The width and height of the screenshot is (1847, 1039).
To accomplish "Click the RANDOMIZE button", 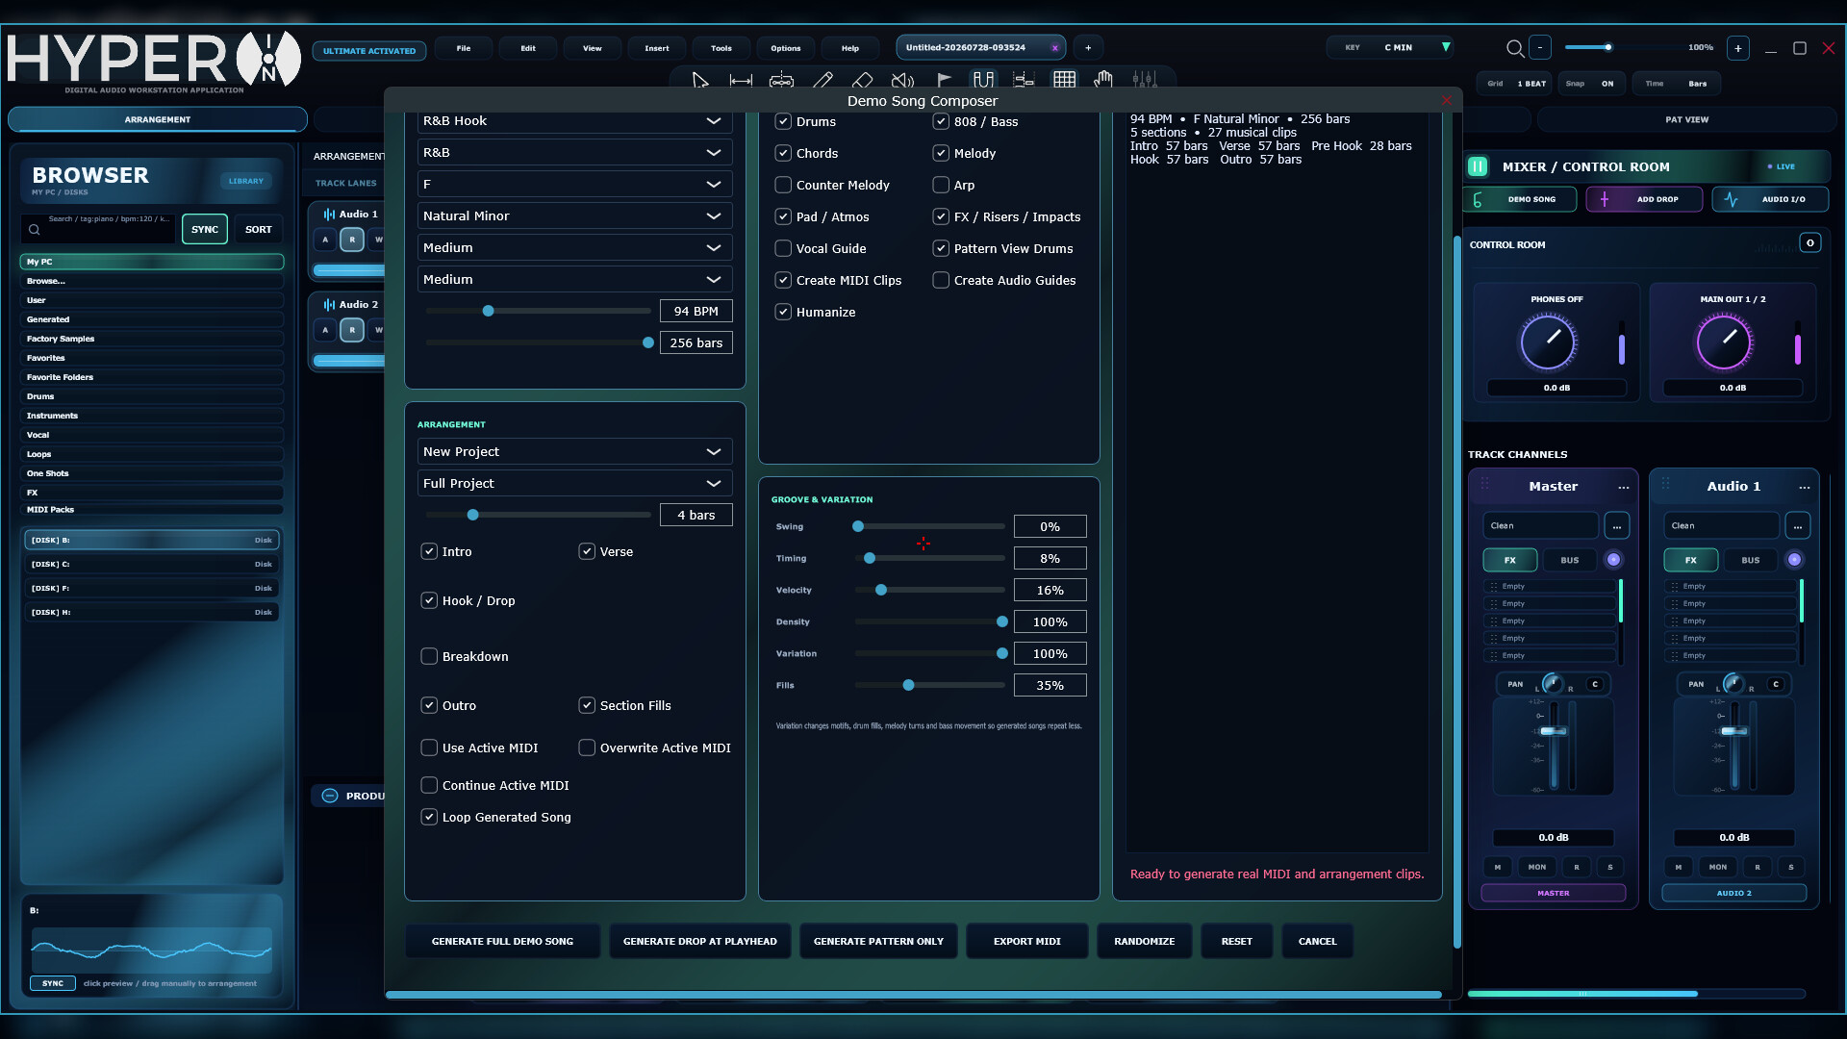I will coord(1145,941).
